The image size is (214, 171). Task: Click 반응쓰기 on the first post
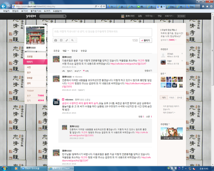148,71
